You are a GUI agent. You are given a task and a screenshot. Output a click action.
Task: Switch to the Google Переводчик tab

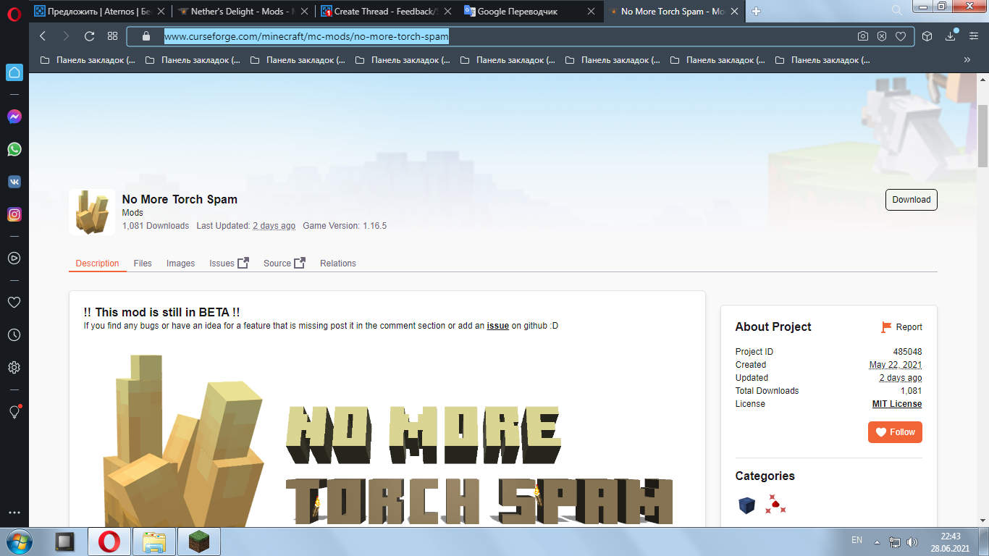pos(531,12)
